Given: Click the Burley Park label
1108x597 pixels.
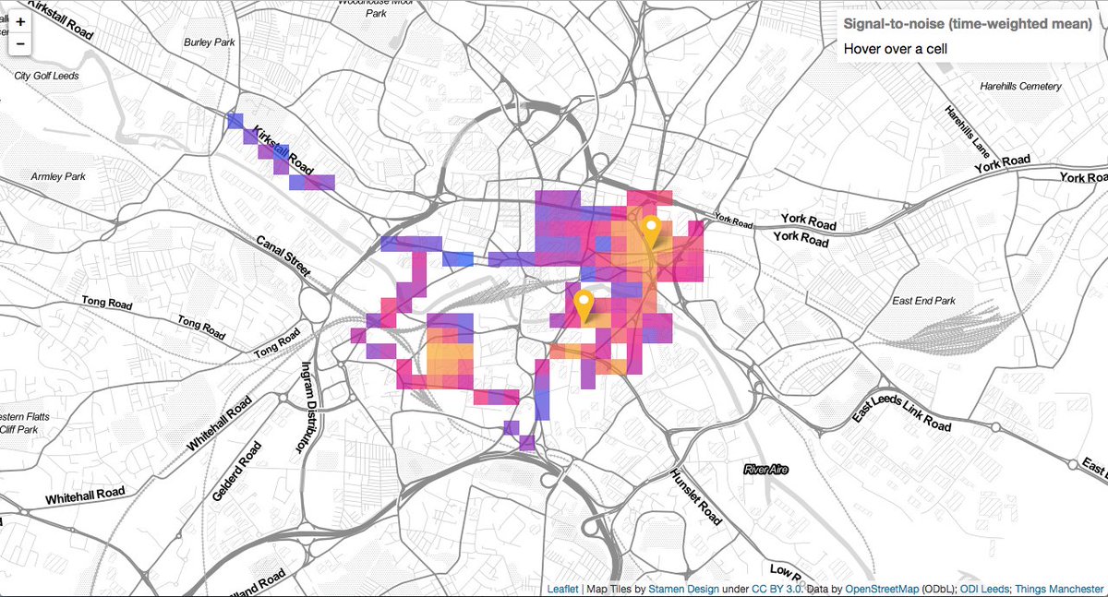Looking at the screenshot, I should click(210, 42).
